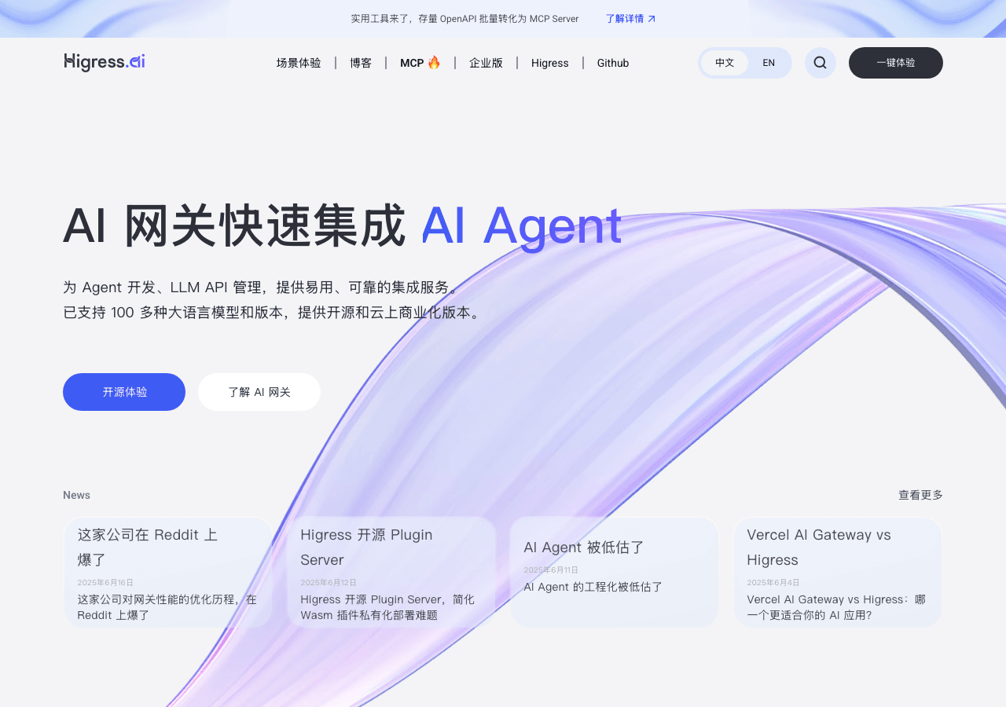This screenshot has width=1006, height=707.
Task: Open news card AI Agent 被低估了
Action: [615, 572]
